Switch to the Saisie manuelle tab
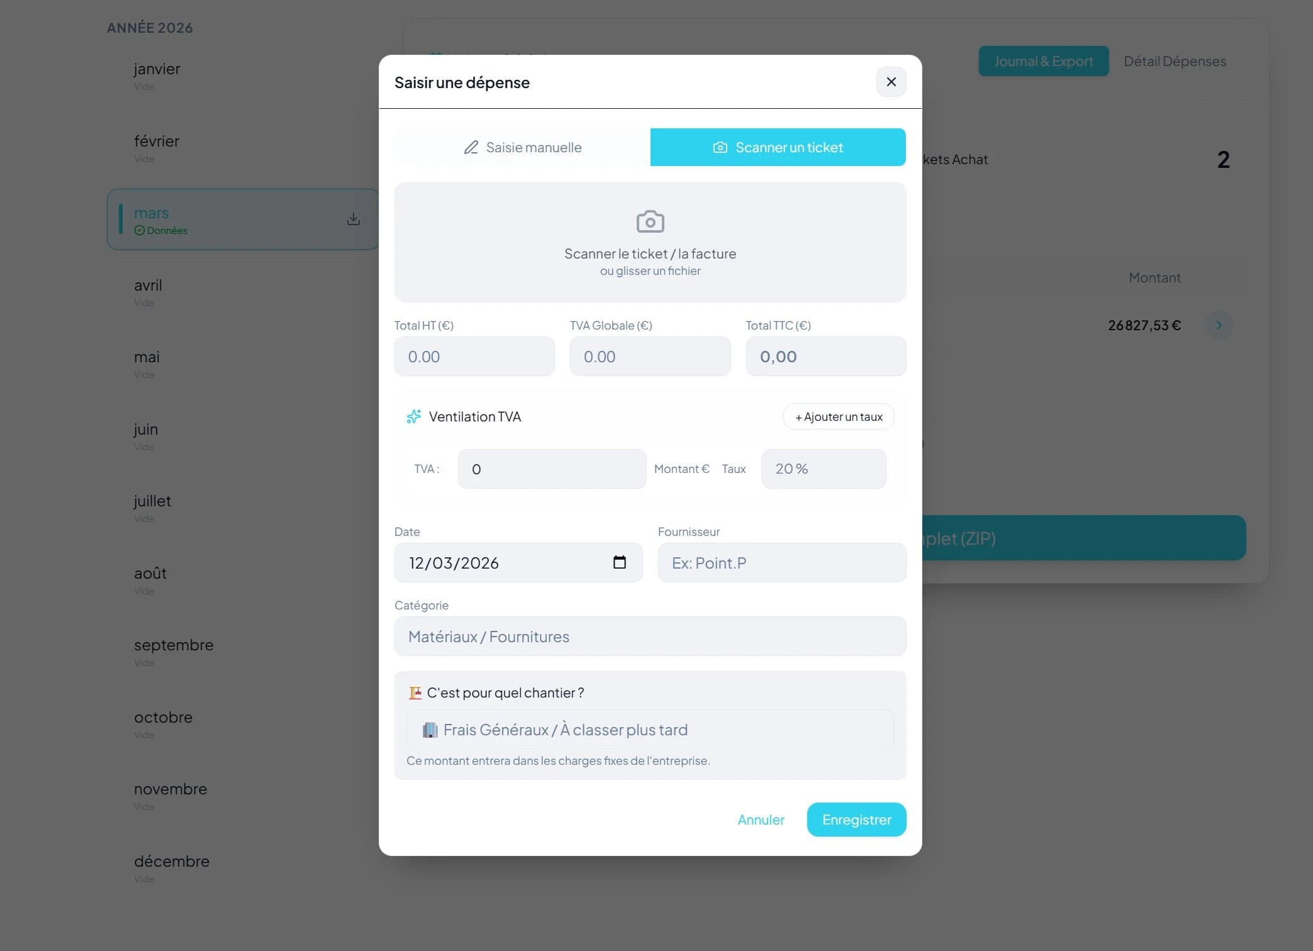 [x=522, y=147]
